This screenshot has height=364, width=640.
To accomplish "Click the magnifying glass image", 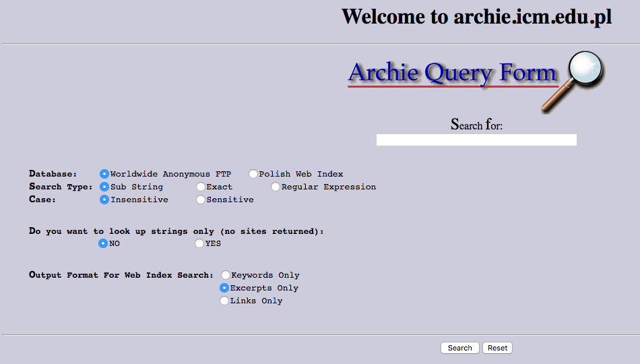I will pyautogui.click(x=574, y=82).
